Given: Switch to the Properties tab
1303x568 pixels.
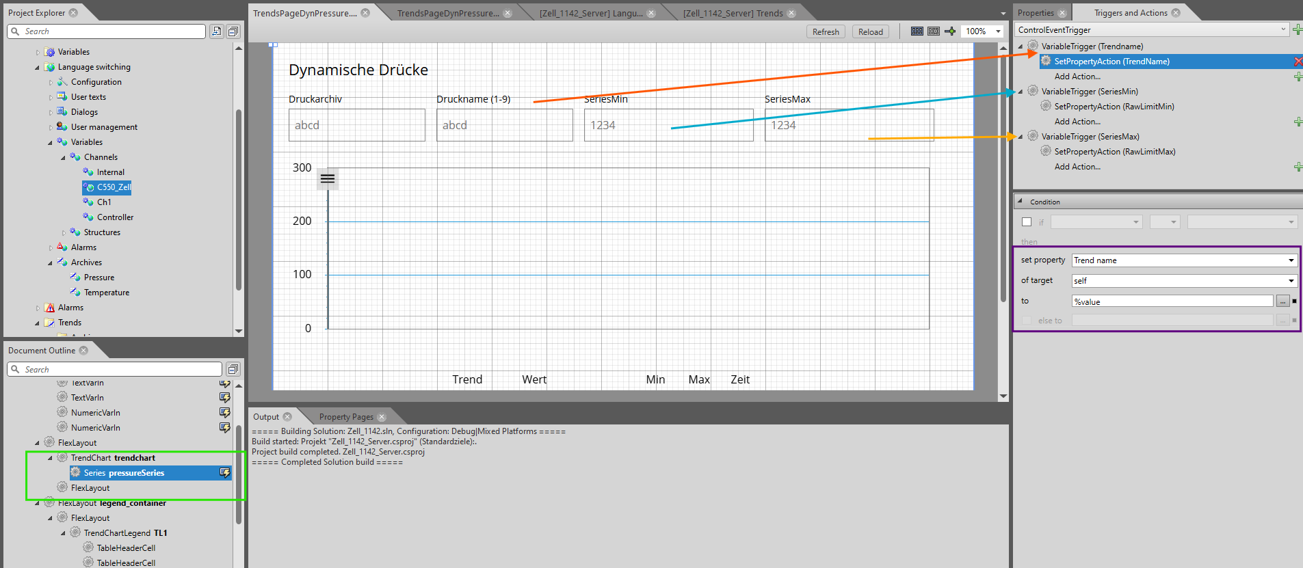Looking at the screenshot, I should click(x=1036, y=13).
